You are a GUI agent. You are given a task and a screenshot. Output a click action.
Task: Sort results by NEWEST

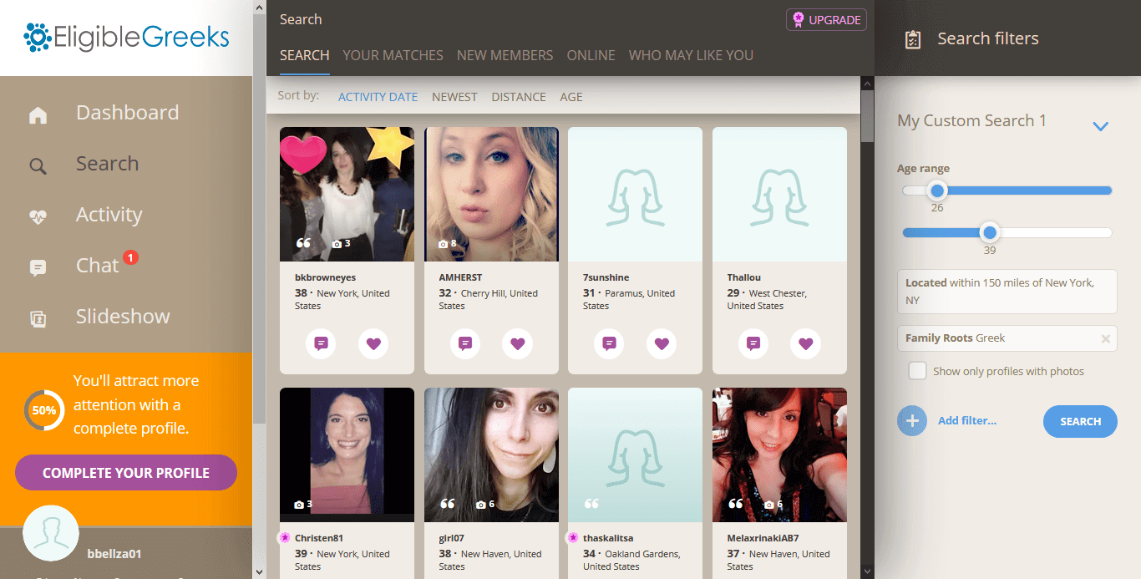(x=454, y=97)
